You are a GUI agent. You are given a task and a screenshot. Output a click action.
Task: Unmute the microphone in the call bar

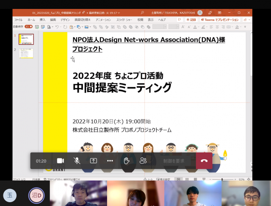click(x=77, y=161)
